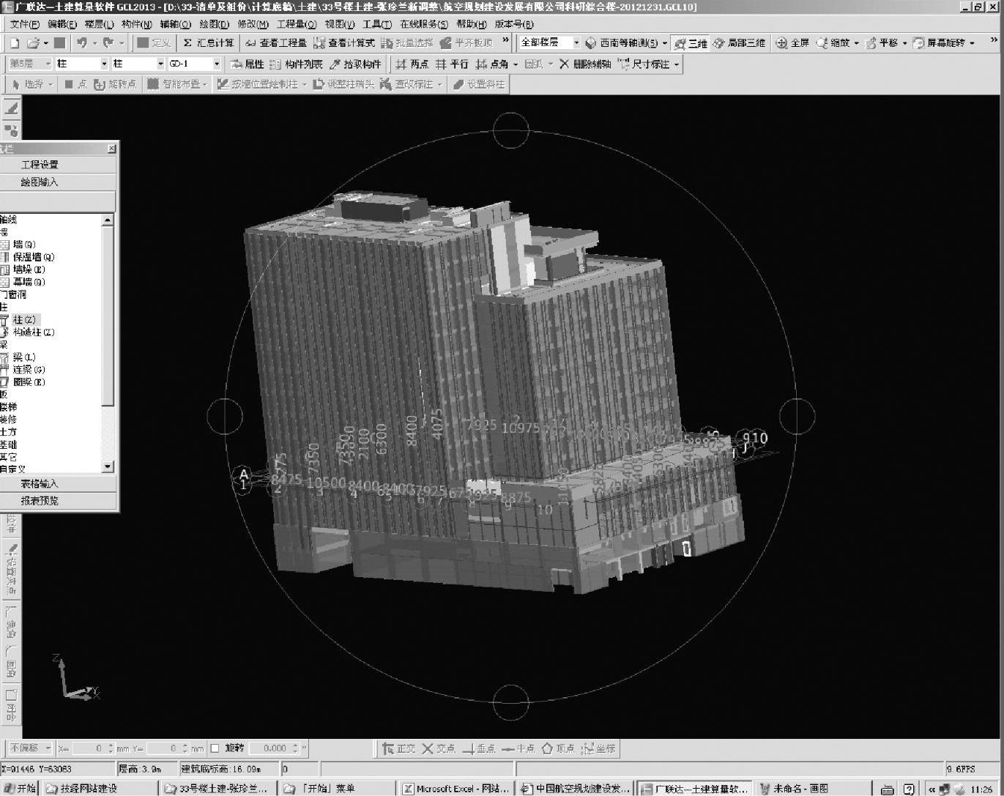Click the 绘图输入 drawing input button

pyautogui.click(x=58, y=182)
